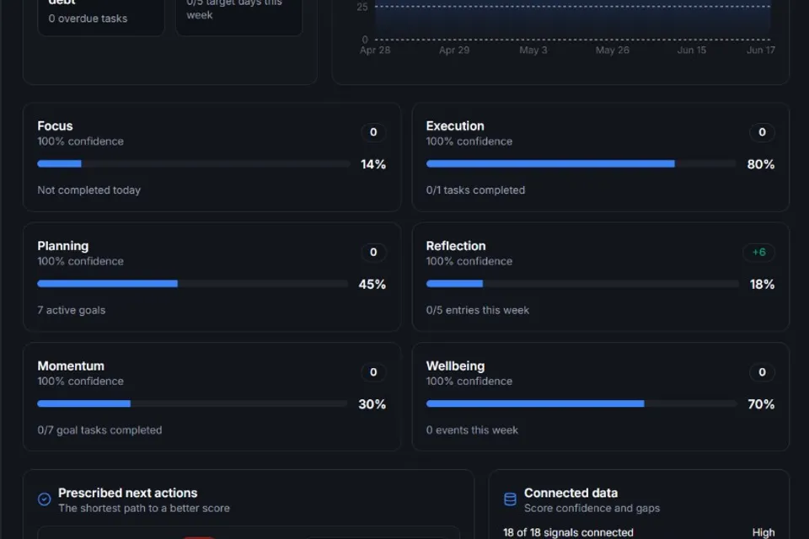Click the Momentum card delta badge

(373, 372)
